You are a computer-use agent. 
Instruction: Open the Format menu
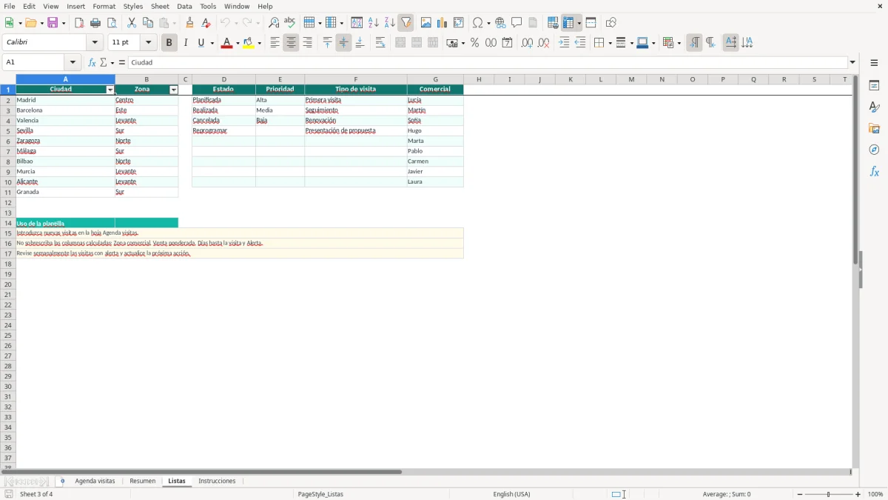click(104, 6)
